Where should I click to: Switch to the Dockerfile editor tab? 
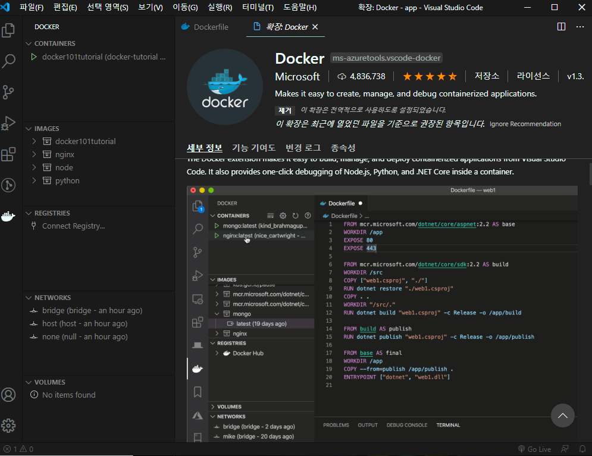pos(205,27)
